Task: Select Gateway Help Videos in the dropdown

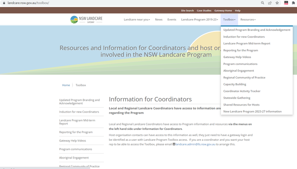Action: tap(237, 57)
